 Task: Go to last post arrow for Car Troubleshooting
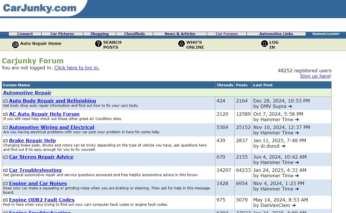coord(297,176)
